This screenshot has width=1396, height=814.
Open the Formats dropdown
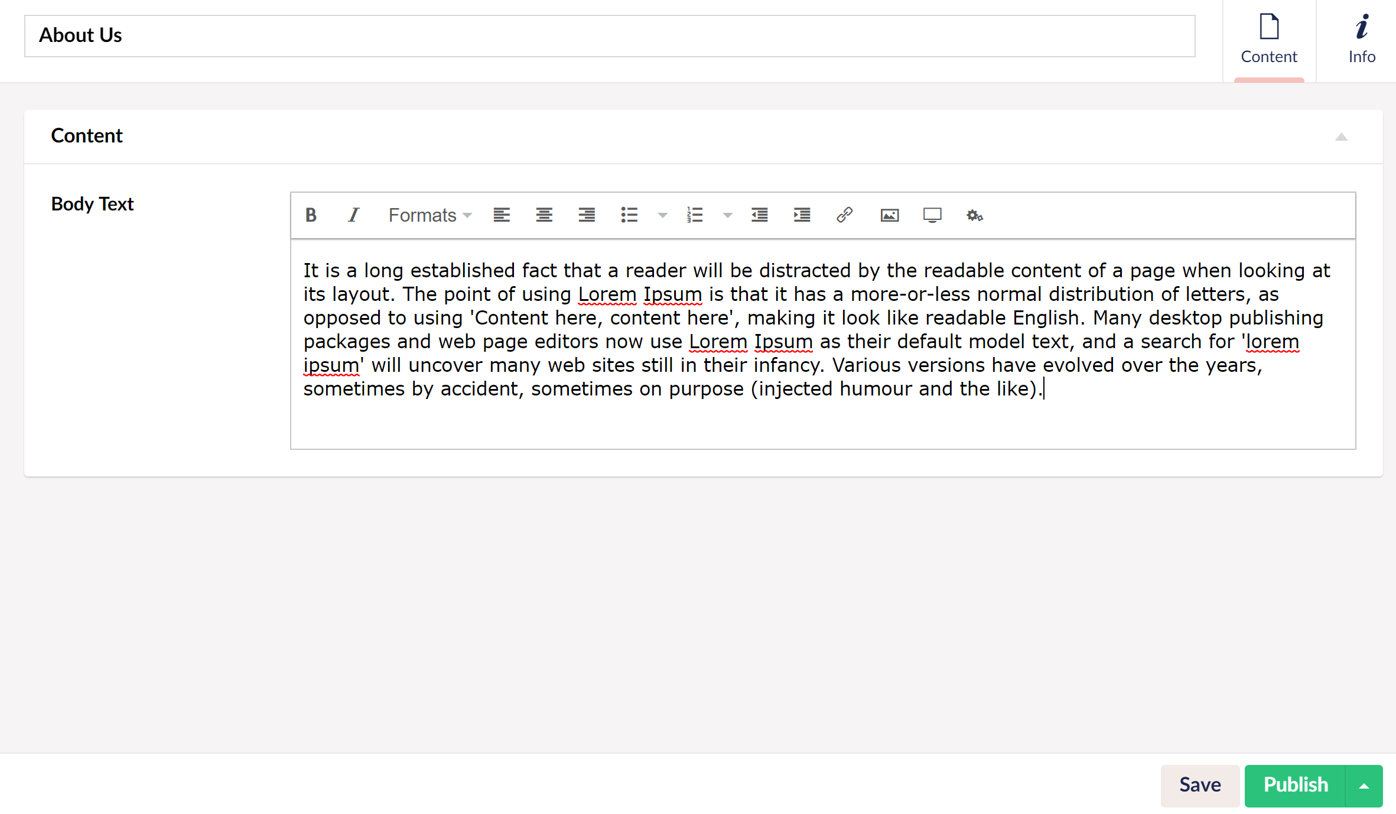pos(429,215)
